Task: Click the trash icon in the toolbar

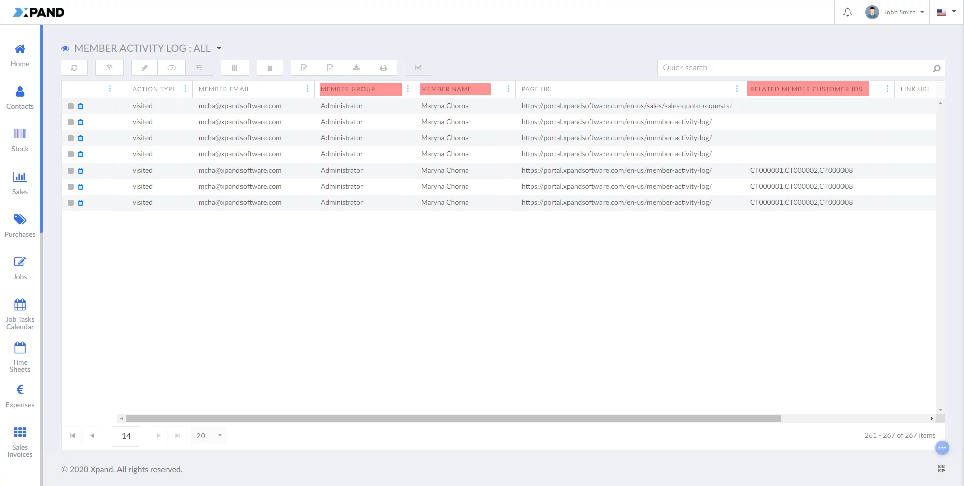Action: point(270,68)
